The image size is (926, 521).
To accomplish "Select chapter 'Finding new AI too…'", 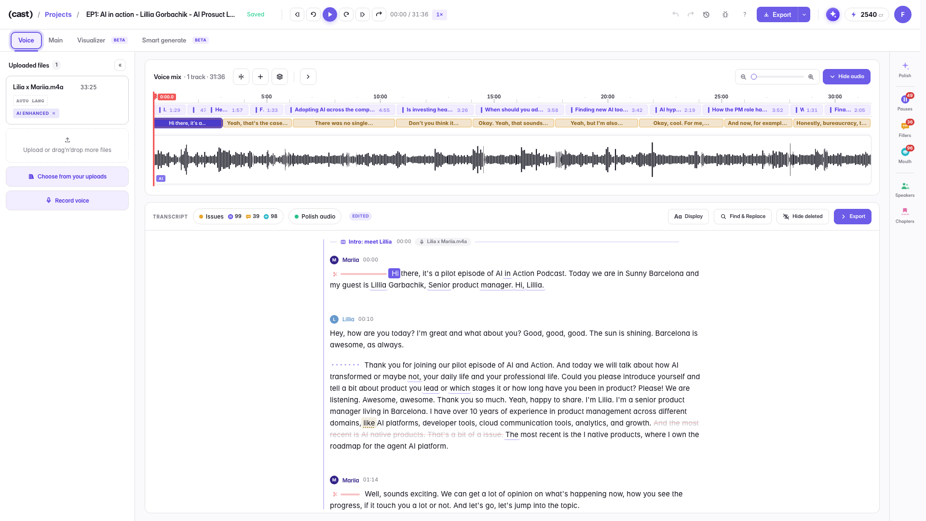I will pos(607,110).
